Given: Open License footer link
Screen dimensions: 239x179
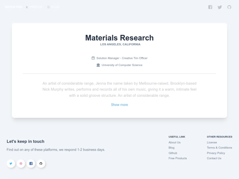Looking at the screenshot, I should [x=212, y=142].
